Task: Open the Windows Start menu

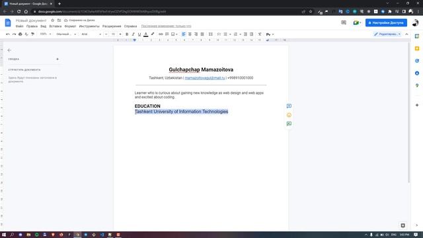Action: 4,235
